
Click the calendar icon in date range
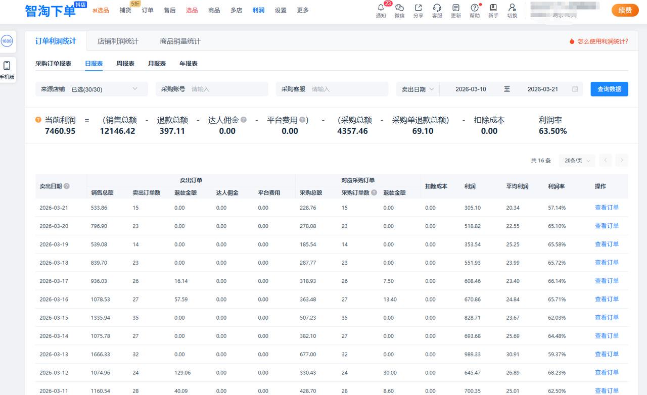coord(575,89)
